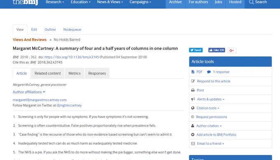The image size is (280, 160).
Task: Open the article DOI link
Action: point(72,57)
